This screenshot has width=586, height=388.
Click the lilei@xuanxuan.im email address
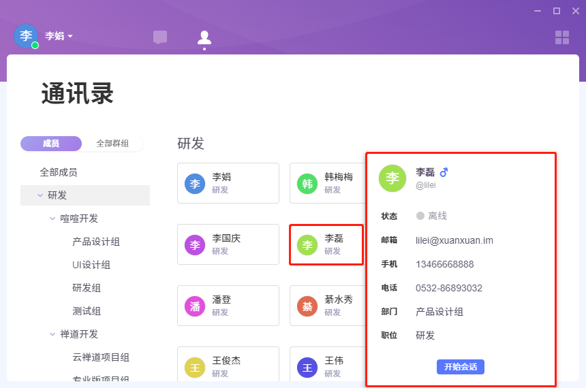click(x=454, y=240)
